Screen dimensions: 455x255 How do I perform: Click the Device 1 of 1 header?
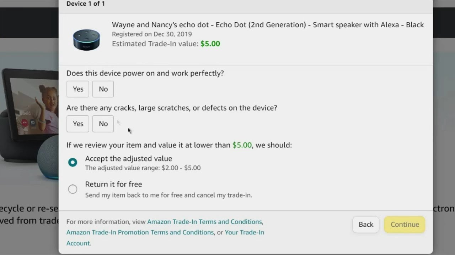tap(85, 4)
